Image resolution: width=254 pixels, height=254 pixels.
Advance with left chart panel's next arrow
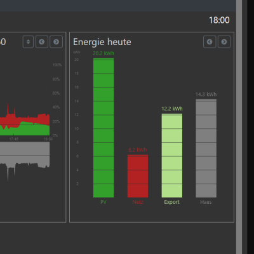[x=56, y=42]
